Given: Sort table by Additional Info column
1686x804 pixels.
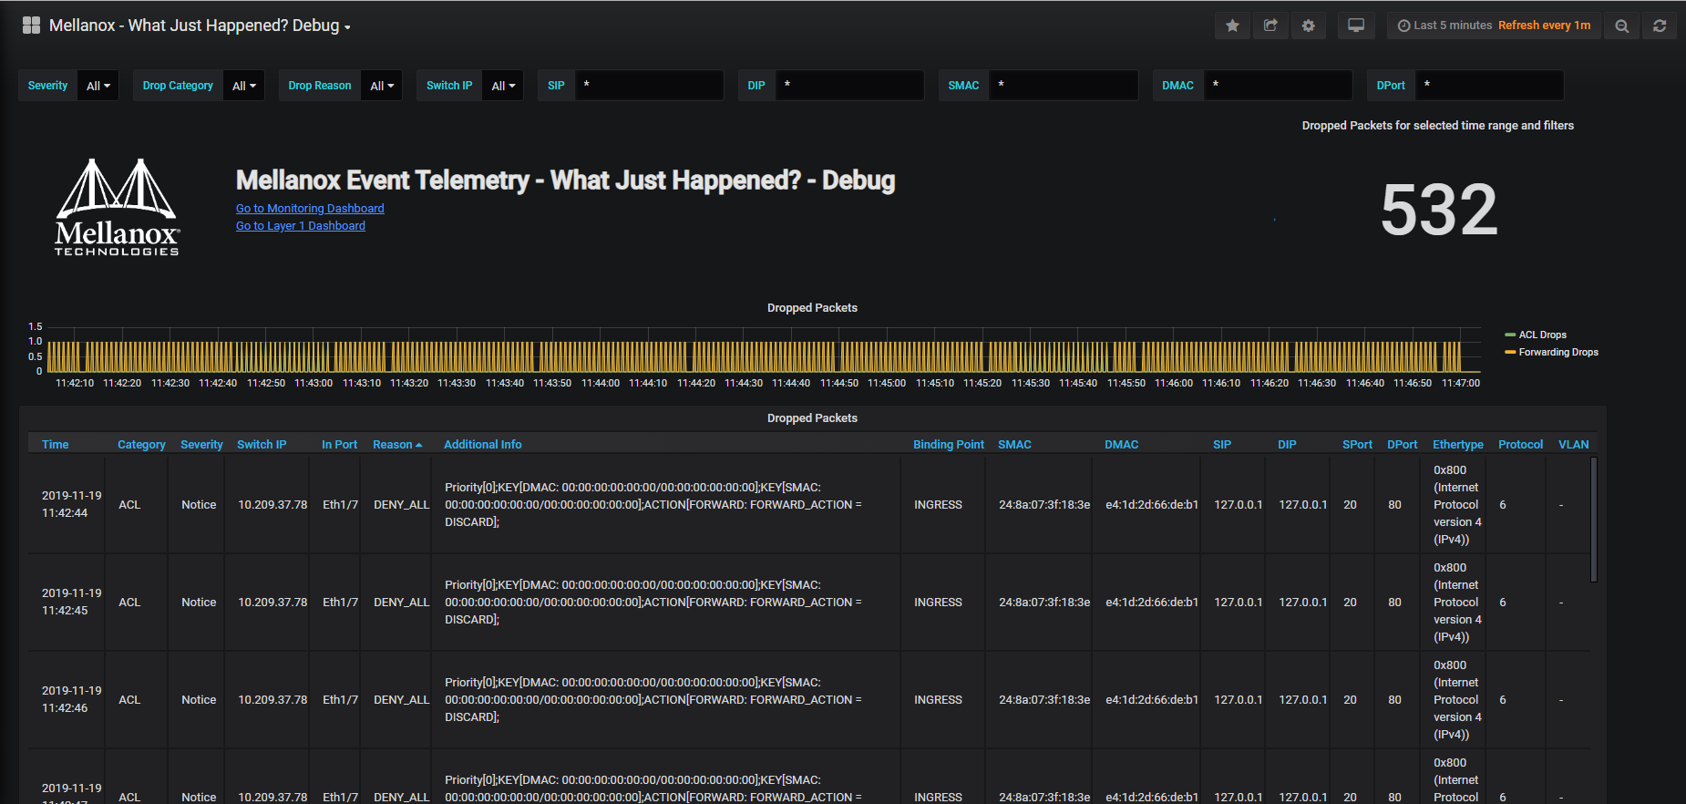Looking at the screenshot, I should click(x=483, y=445).
